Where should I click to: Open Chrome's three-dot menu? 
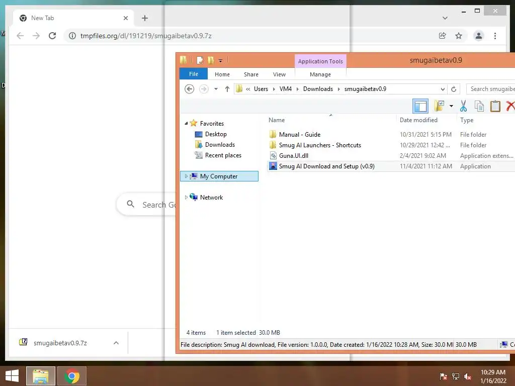pyautogui.click(x=495, y=36)
